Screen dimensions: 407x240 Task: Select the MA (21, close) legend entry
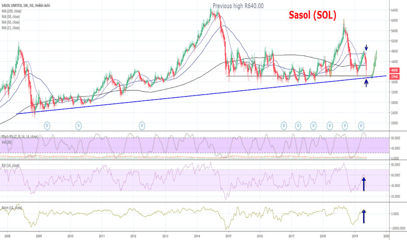click(10, 28)
